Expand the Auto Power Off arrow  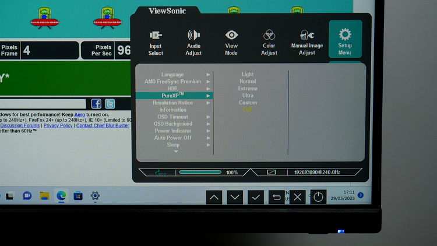pos(208,138)
